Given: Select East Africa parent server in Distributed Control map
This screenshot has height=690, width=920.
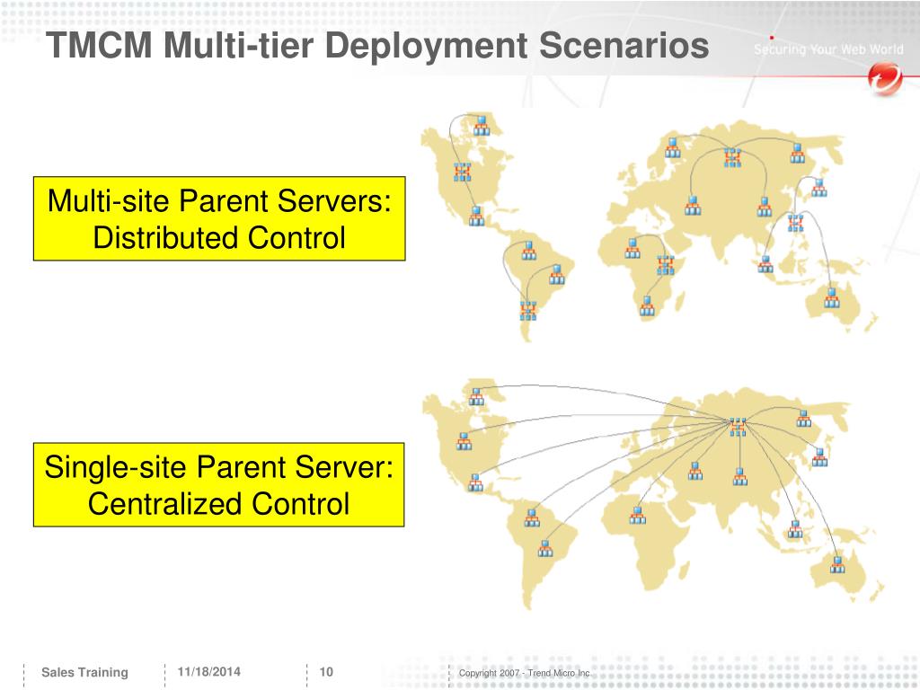Looking at the screenshot, I should [666, 265].
